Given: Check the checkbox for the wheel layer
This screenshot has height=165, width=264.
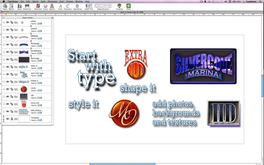Looking at the screenshot, I should tap(4, 22).
